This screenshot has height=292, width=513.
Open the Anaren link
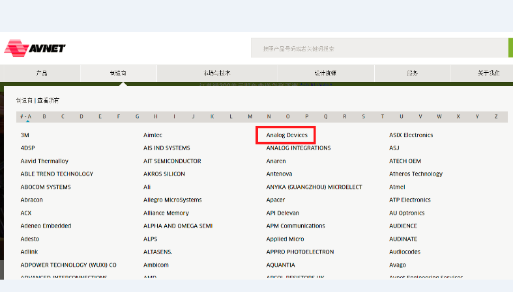276,161
